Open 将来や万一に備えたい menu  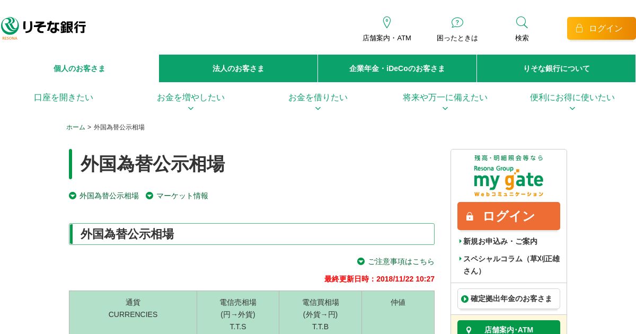click(445, 98)
